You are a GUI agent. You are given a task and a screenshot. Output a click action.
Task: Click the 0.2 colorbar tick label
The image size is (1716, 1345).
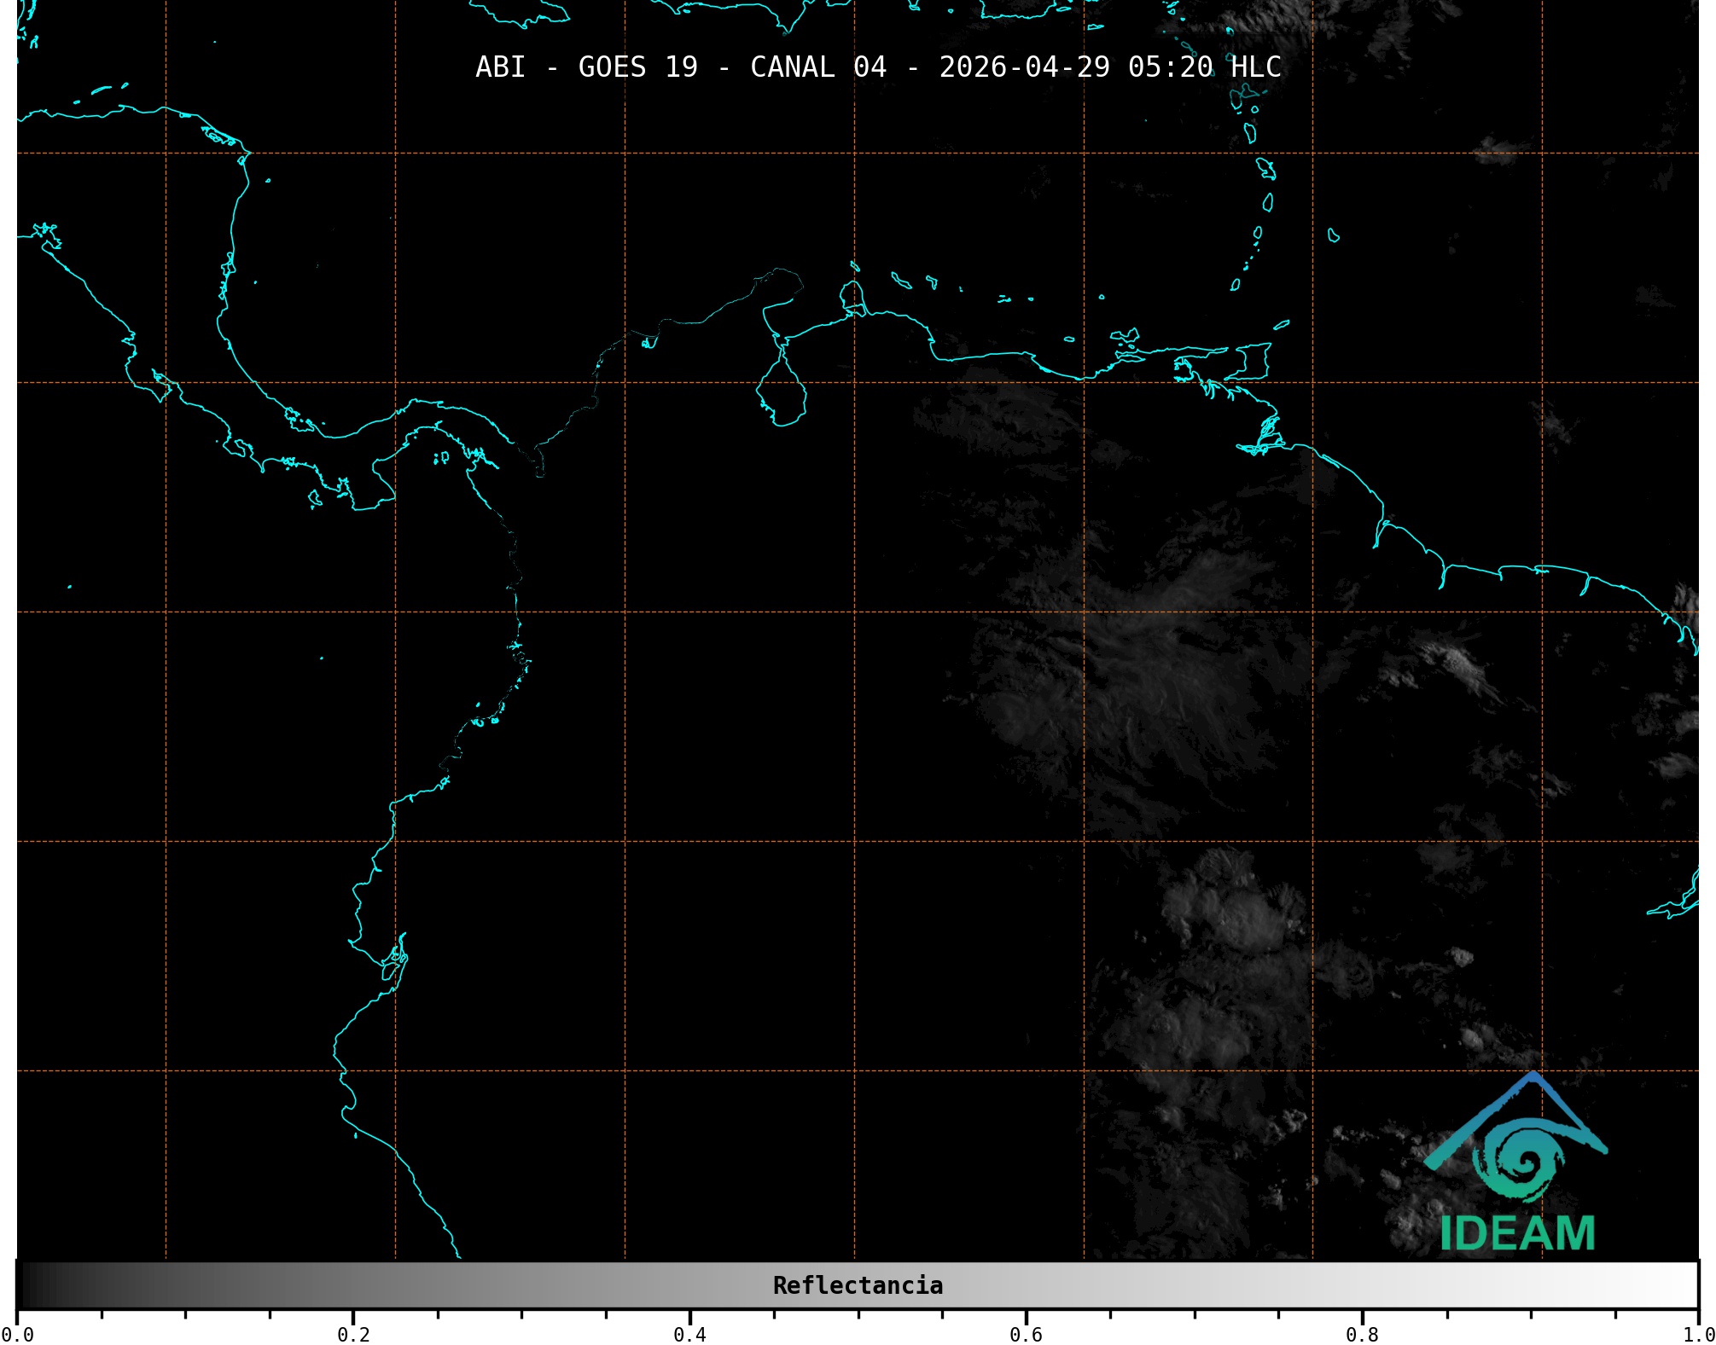(353, 1335)
